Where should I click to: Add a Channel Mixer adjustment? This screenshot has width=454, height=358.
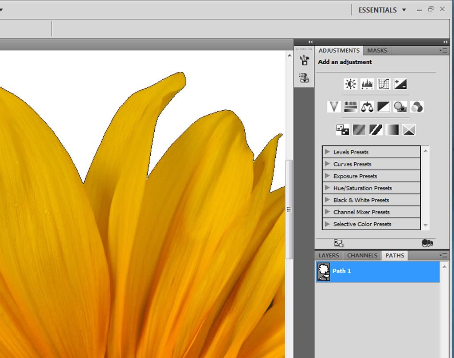[417, 107]
